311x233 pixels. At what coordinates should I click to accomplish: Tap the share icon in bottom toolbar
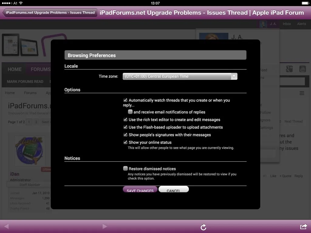[x=303, y=227]
